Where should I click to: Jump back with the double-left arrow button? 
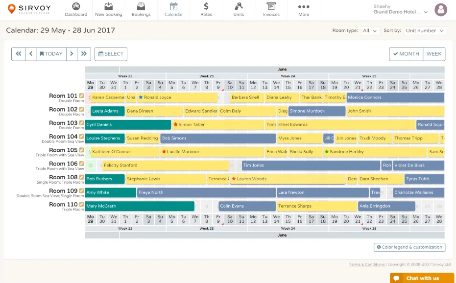click(18, 54)
